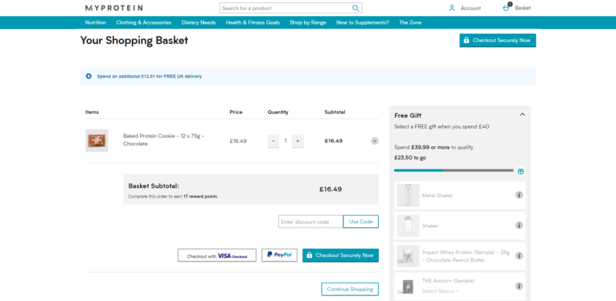
Task: Open Clothing & Accessories menu
Action: point(144,22)
